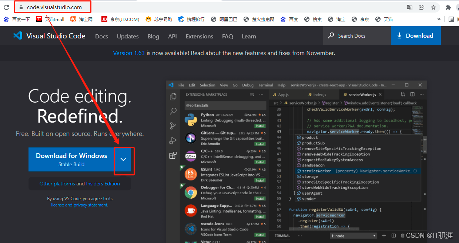The image size is (459, 243).
Task: Click the extensions filter list icon
Action: pyautogui.click(x=252, y=95)
